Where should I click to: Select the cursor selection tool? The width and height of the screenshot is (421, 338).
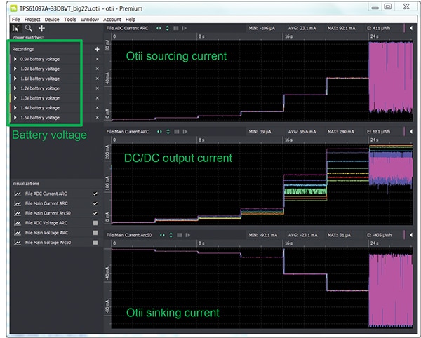click(17, 28)
